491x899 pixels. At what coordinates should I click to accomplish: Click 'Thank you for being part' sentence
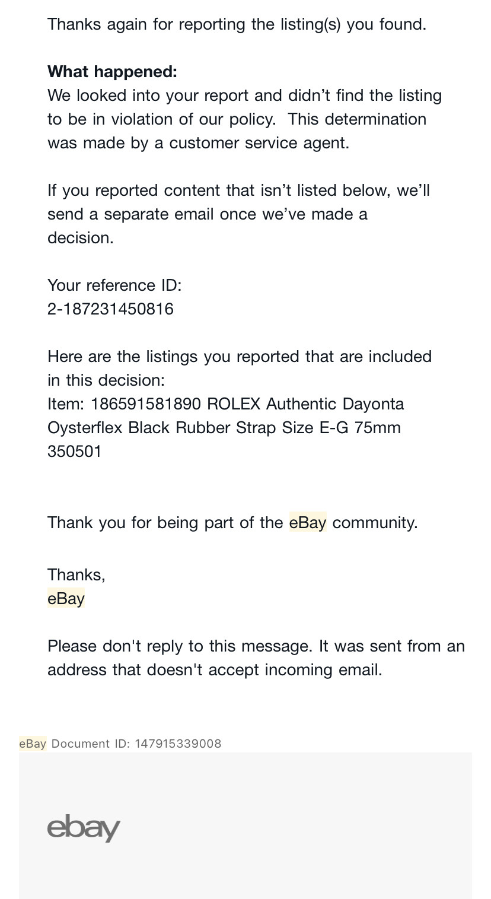coord(232,523)
